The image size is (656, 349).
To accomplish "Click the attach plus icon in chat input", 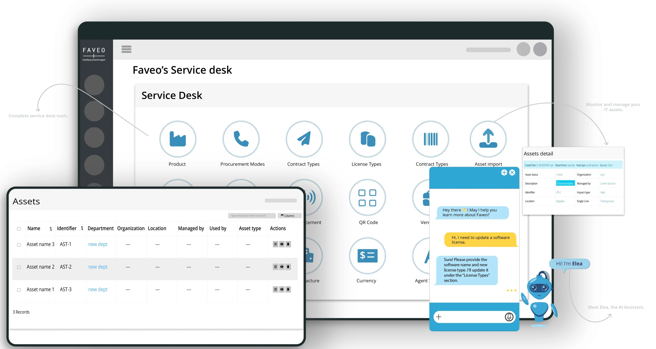I will coord(439,317).
